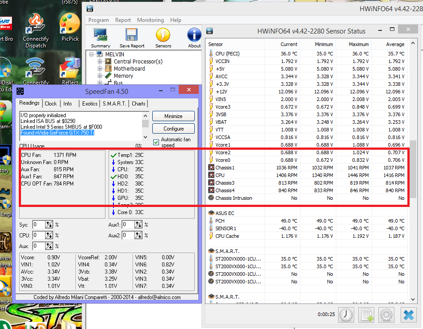Click the Minimize button in SpeedFan panel
This screenshot has width=423, height=329.
click(x=173, y=116)
